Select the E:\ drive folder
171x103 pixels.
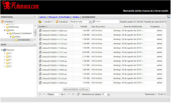(9, 60)
